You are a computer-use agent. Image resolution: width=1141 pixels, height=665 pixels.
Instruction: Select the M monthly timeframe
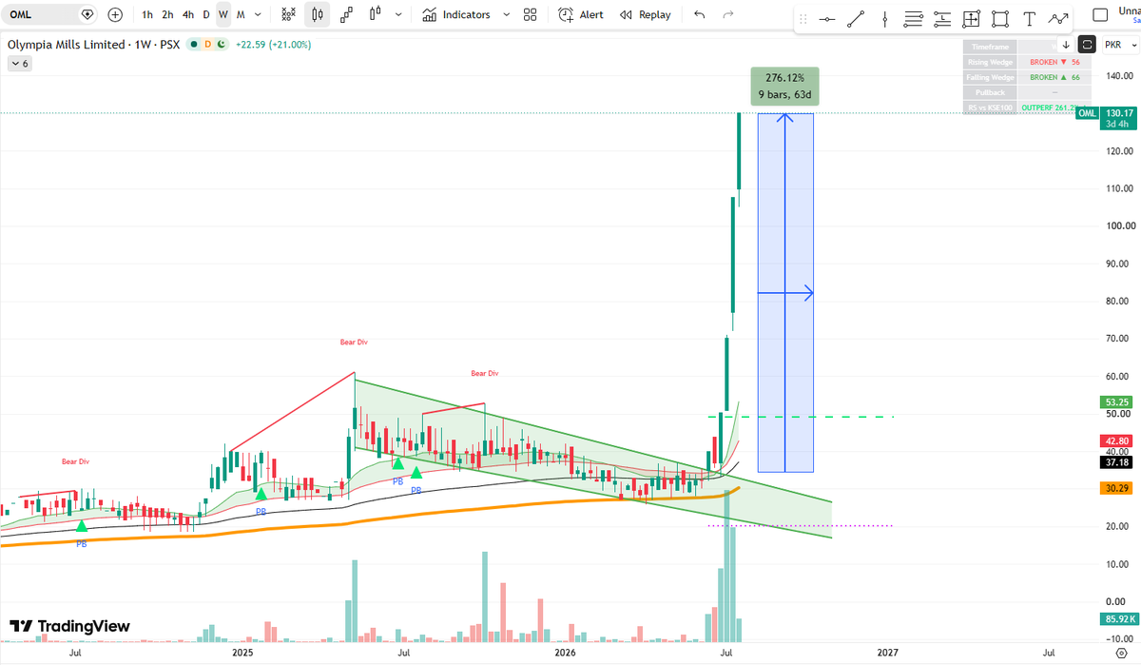pyautogui.click(x=240, y=14)
